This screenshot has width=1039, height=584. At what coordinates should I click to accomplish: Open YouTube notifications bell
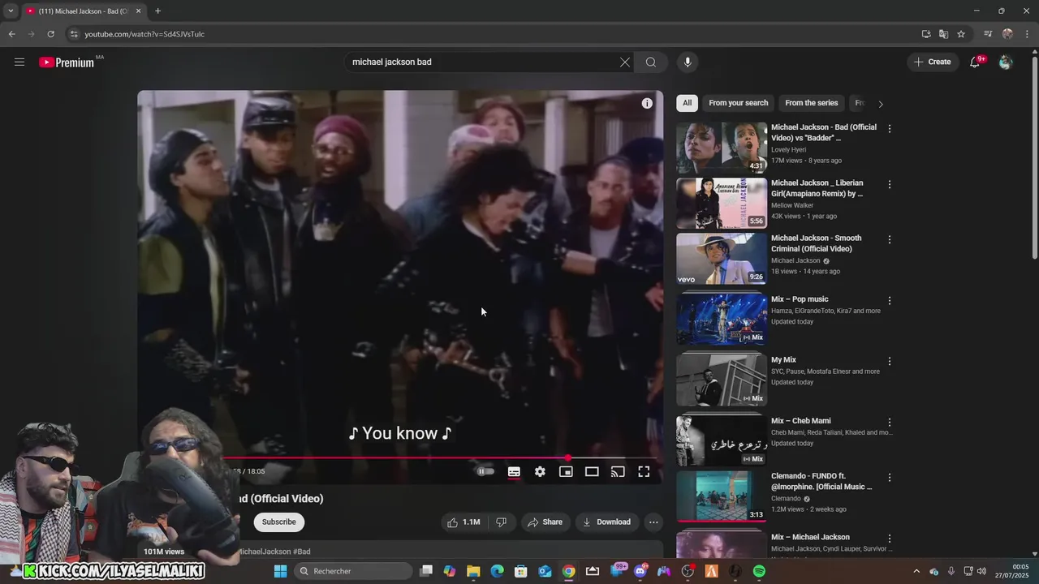coord(975,62)
